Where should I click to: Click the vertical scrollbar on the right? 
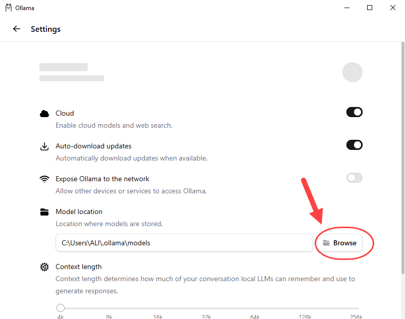pyautogui.click(x=402, y=158)
